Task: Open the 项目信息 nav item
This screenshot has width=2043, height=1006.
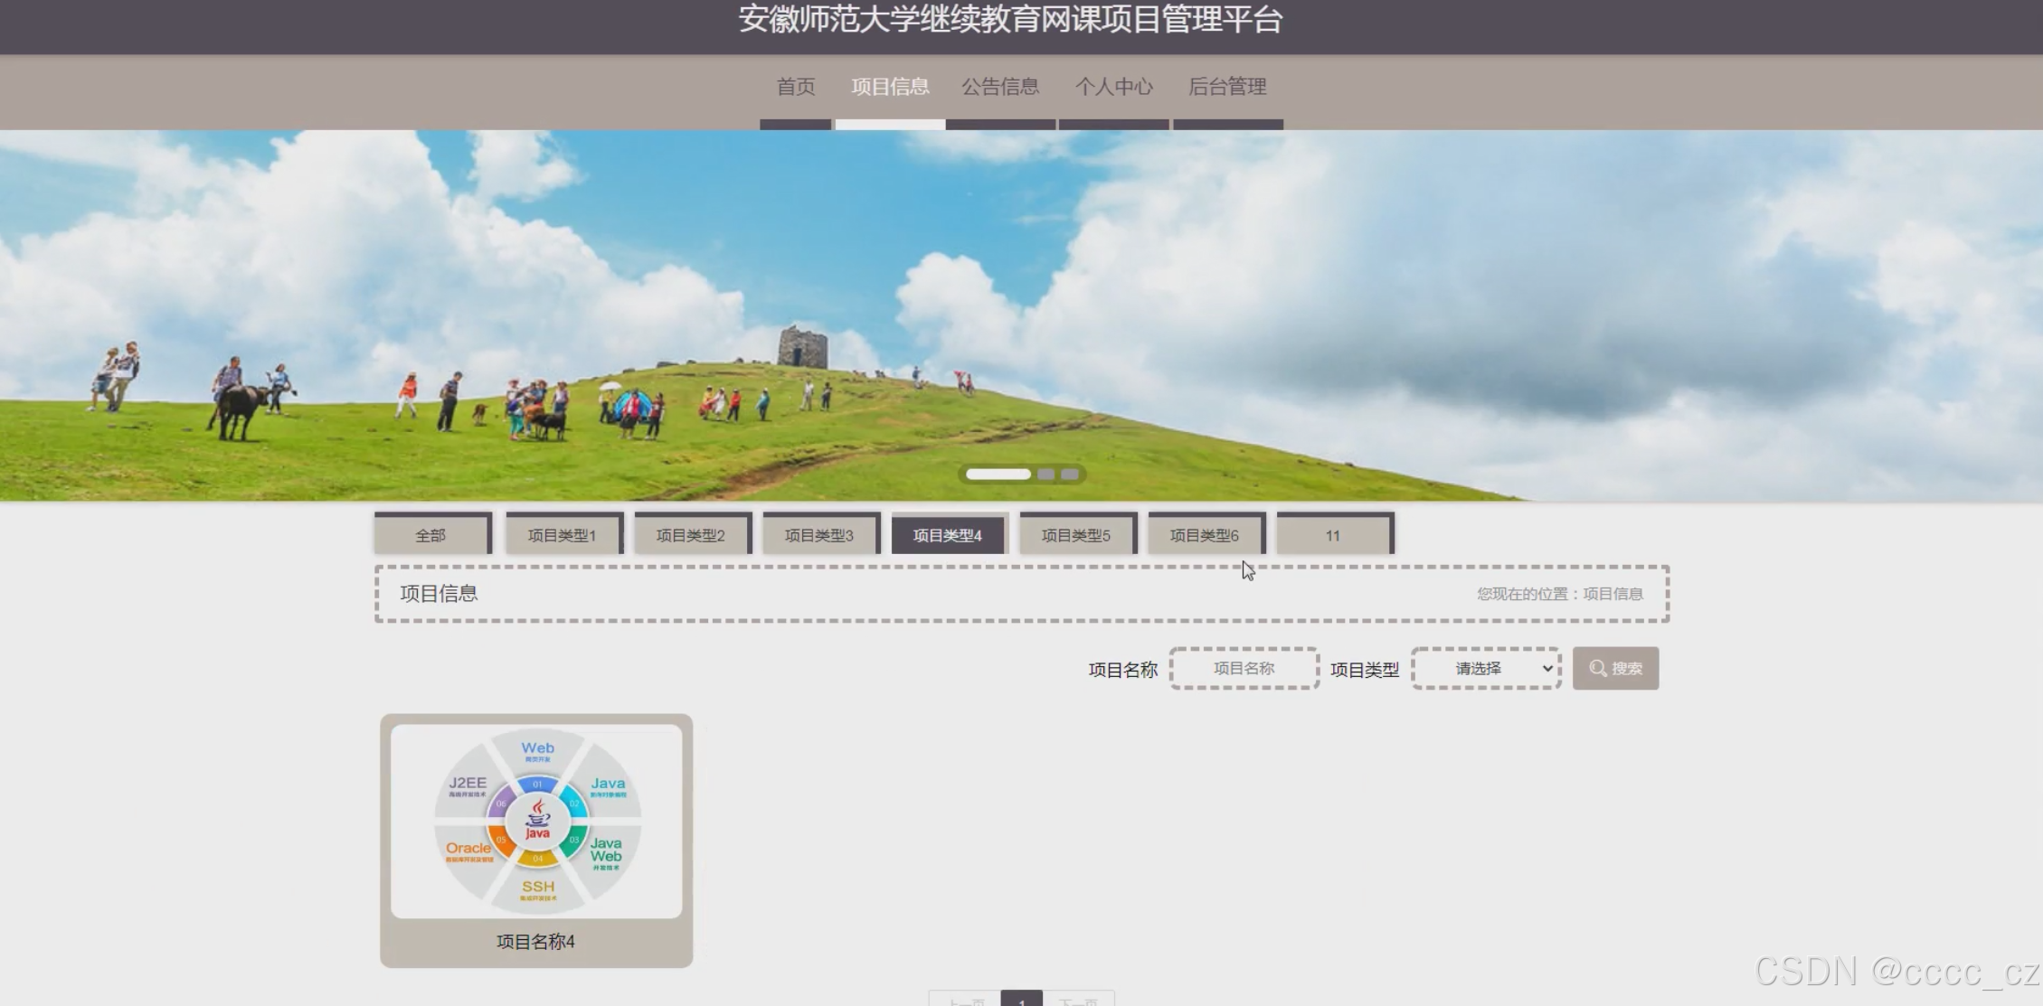Action: [890, 87]
